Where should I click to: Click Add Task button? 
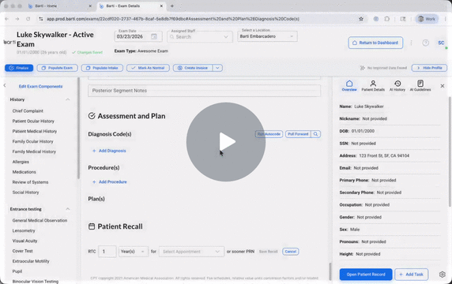(x=411, y=275)
